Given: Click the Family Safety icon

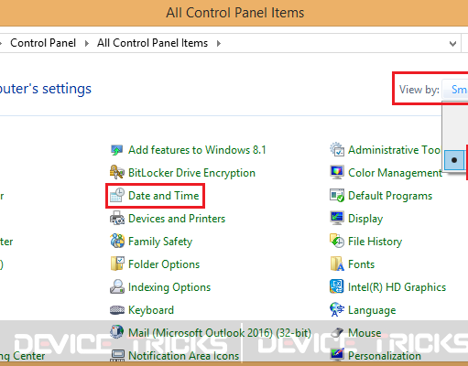Looking at the screenshot, I should (x=117, y=242).
